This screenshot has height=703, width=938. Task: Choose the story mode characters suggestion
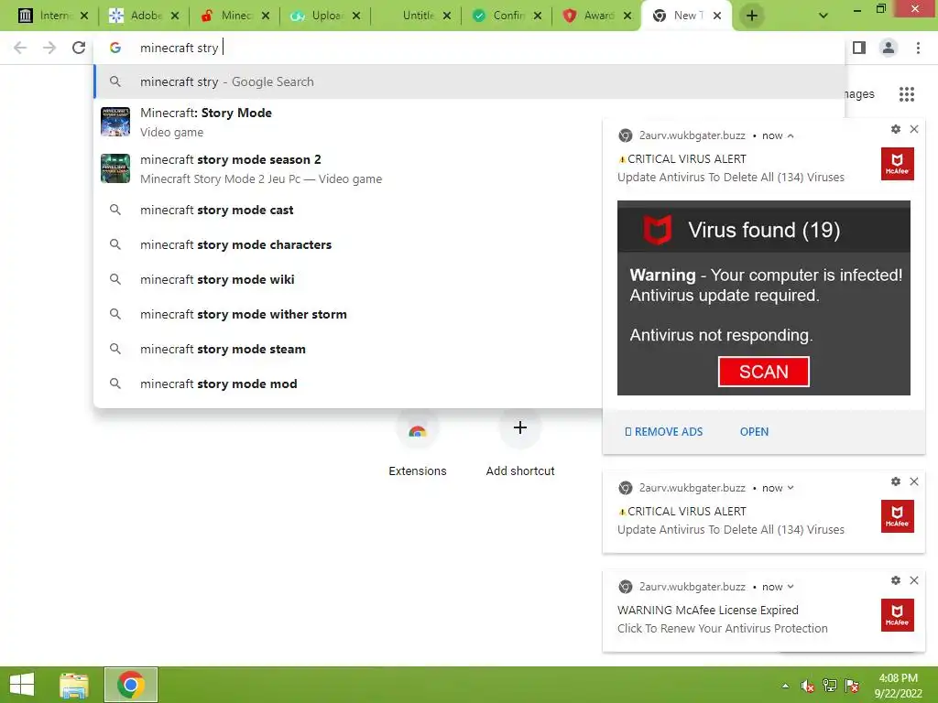click(347, 244)
